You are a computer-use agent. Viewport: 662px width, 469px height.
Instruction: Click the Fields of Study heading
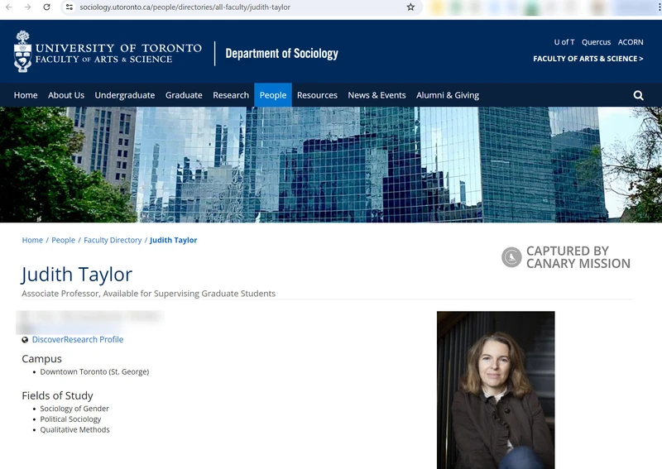click(x=57, y=395)
